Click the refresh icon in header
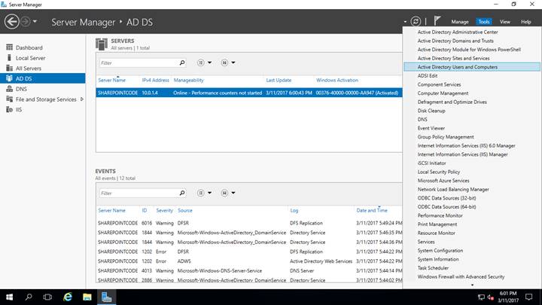 [x=416, y=21]
